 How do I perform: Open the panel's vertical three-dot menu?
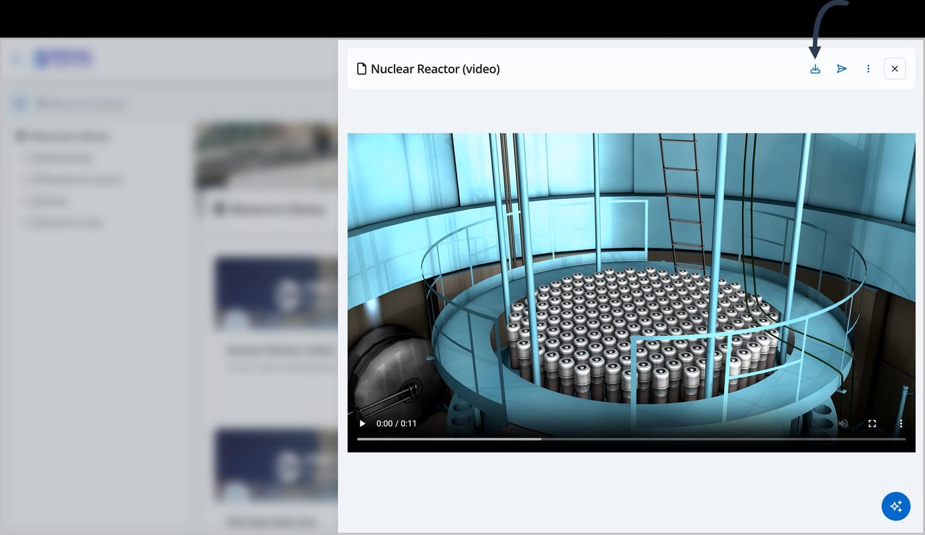tap(868, 69)
